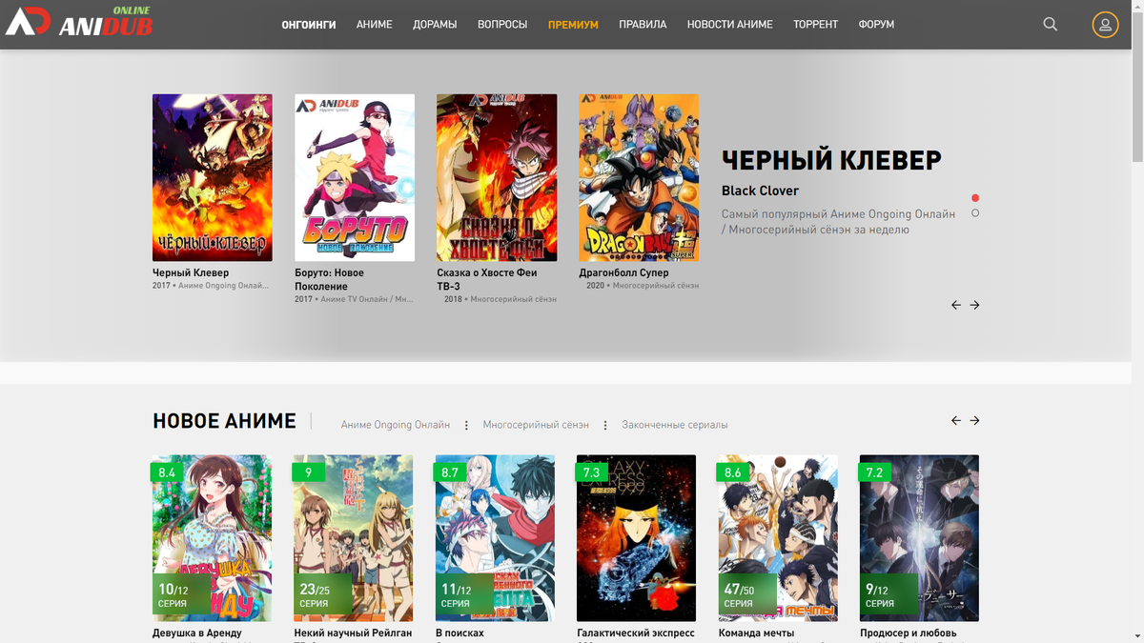
Task: Open the Вопросы menu item
Action: pyautogui.click(x=502, y=25)
